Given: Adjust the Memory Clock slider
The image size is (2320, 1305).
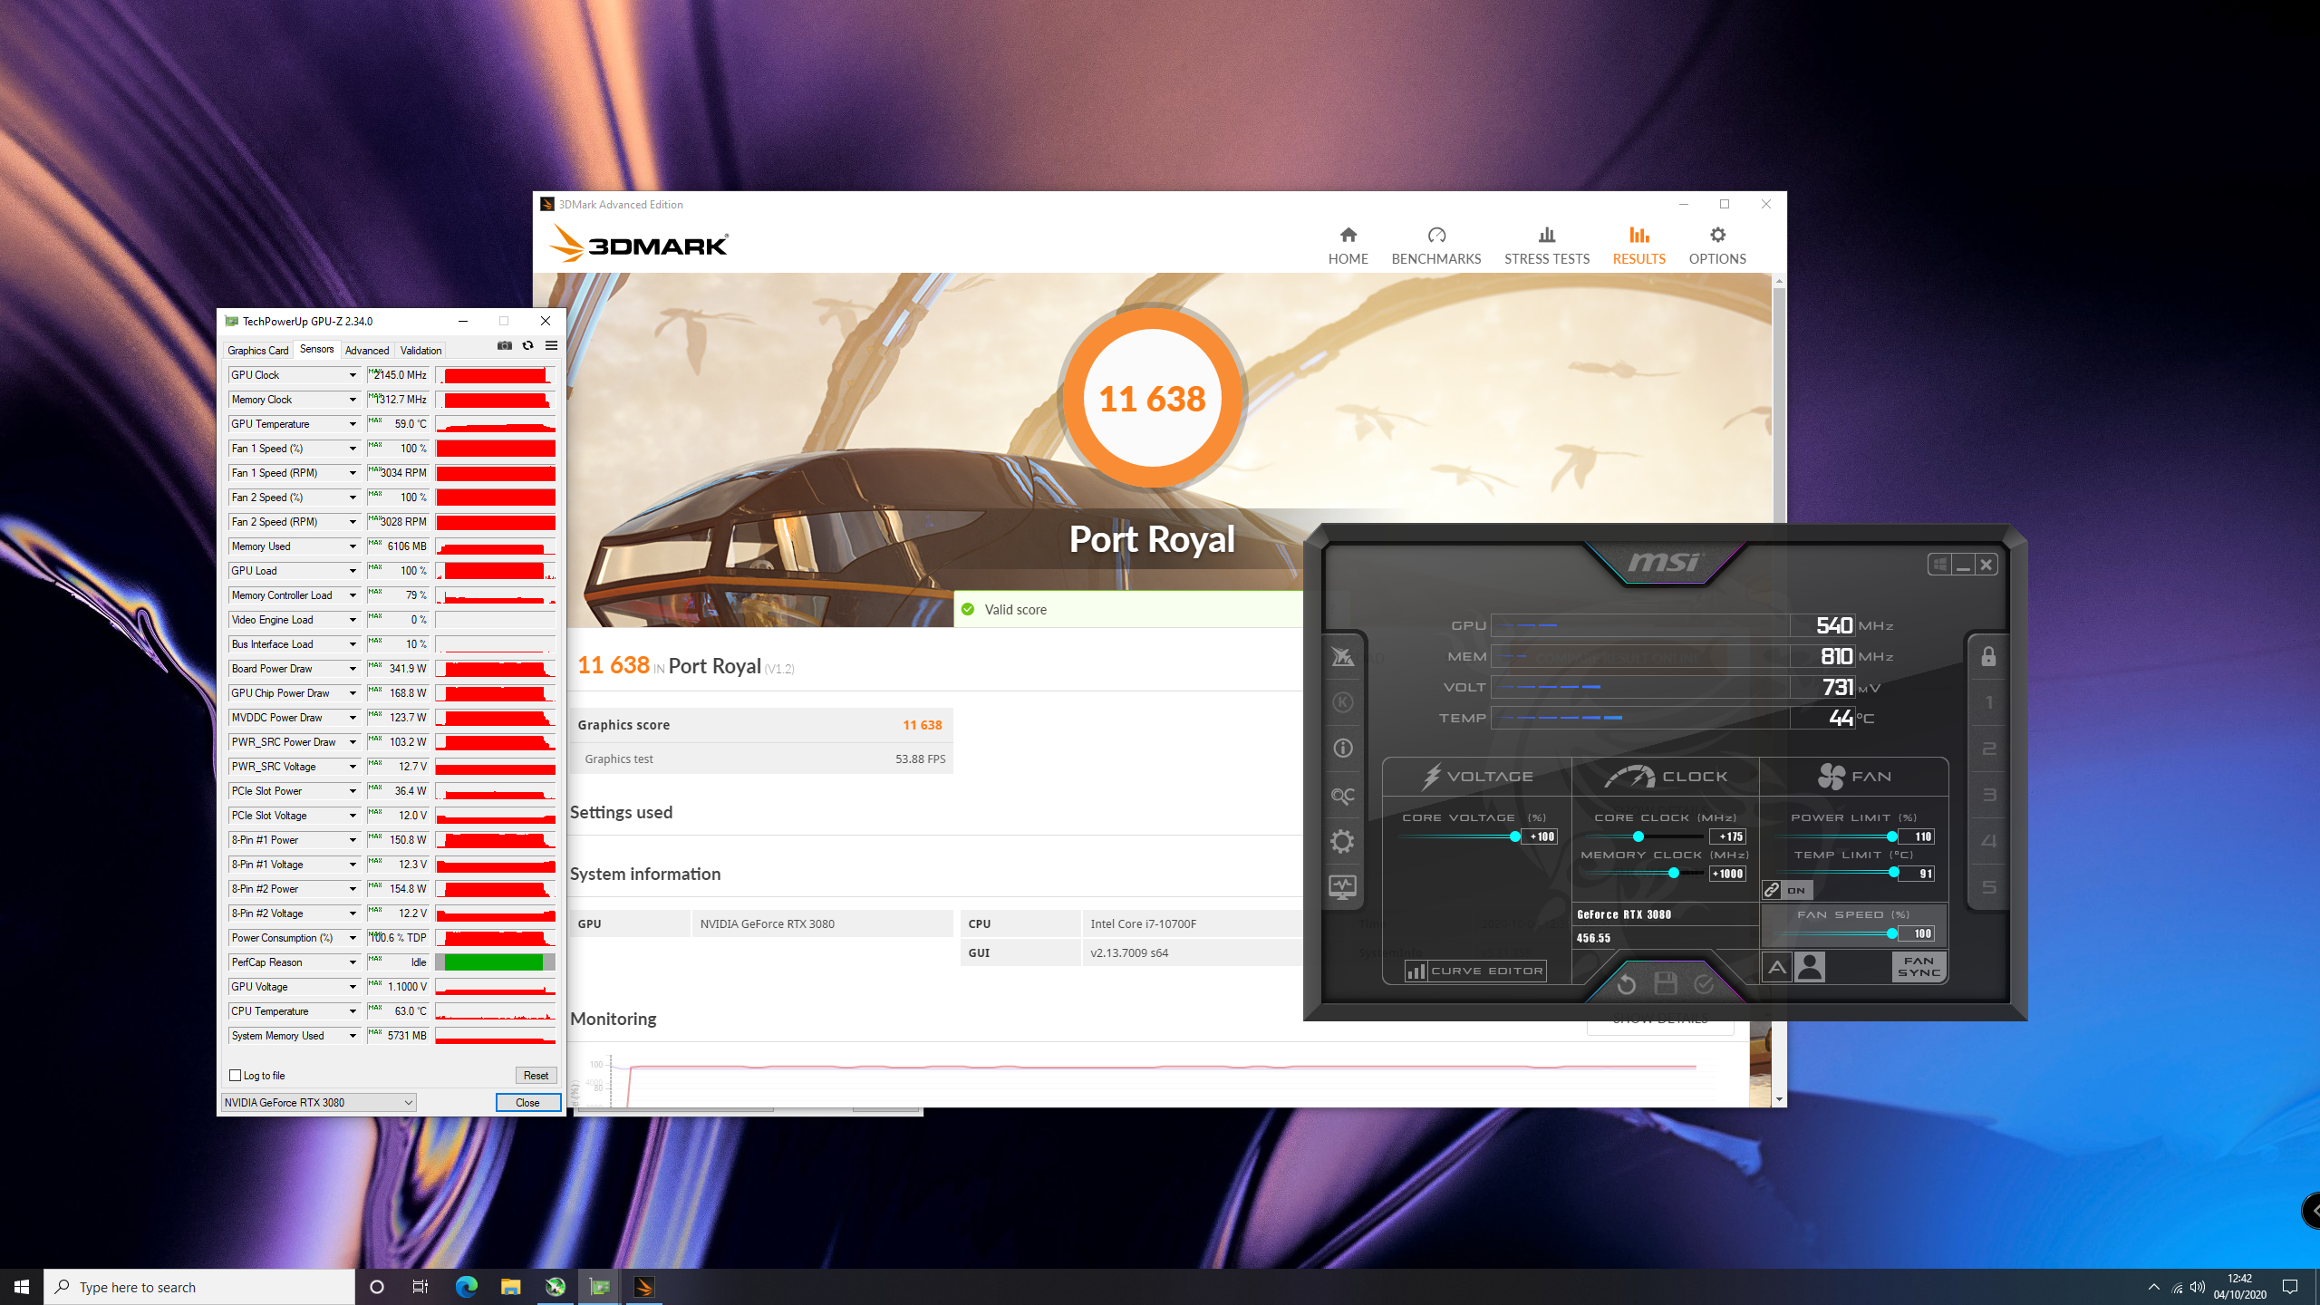Looking at the screenshot, I should coord(1673,873).
